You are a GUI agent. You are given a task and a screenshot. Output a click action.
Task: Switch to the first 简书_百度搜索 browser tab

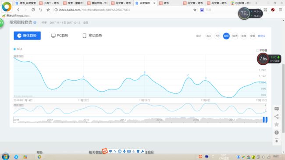25,3
